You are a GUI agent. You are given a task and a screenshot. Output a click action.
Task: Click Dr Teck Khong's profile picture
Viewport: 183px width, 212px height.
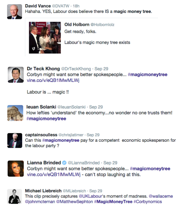tap(16, 75)
